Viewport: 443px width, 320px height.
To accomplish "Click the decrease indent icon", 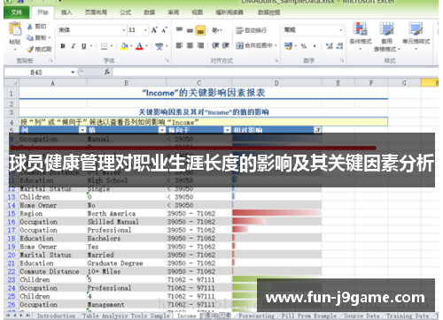I will click(x=215, y=45).
